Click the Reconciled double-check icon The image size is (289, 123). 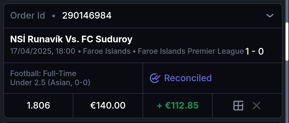point(155,78)
